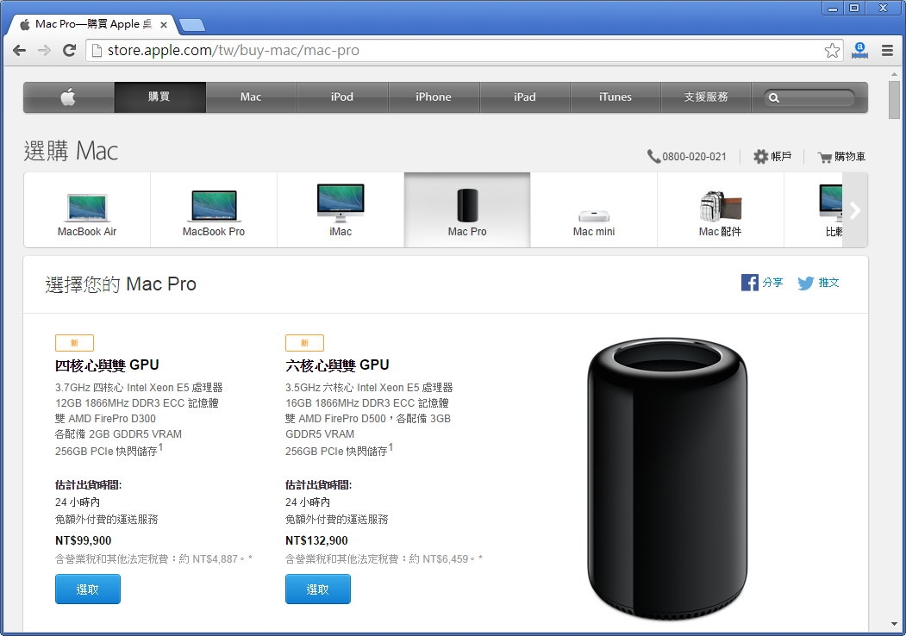This screenshot has width=906, height=636.
Task: Open the 支援服務 navigation tab
Action: click(x=706, y=97)
